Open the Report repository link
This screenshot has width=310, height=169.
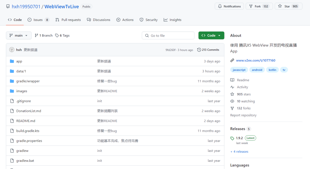243,115
